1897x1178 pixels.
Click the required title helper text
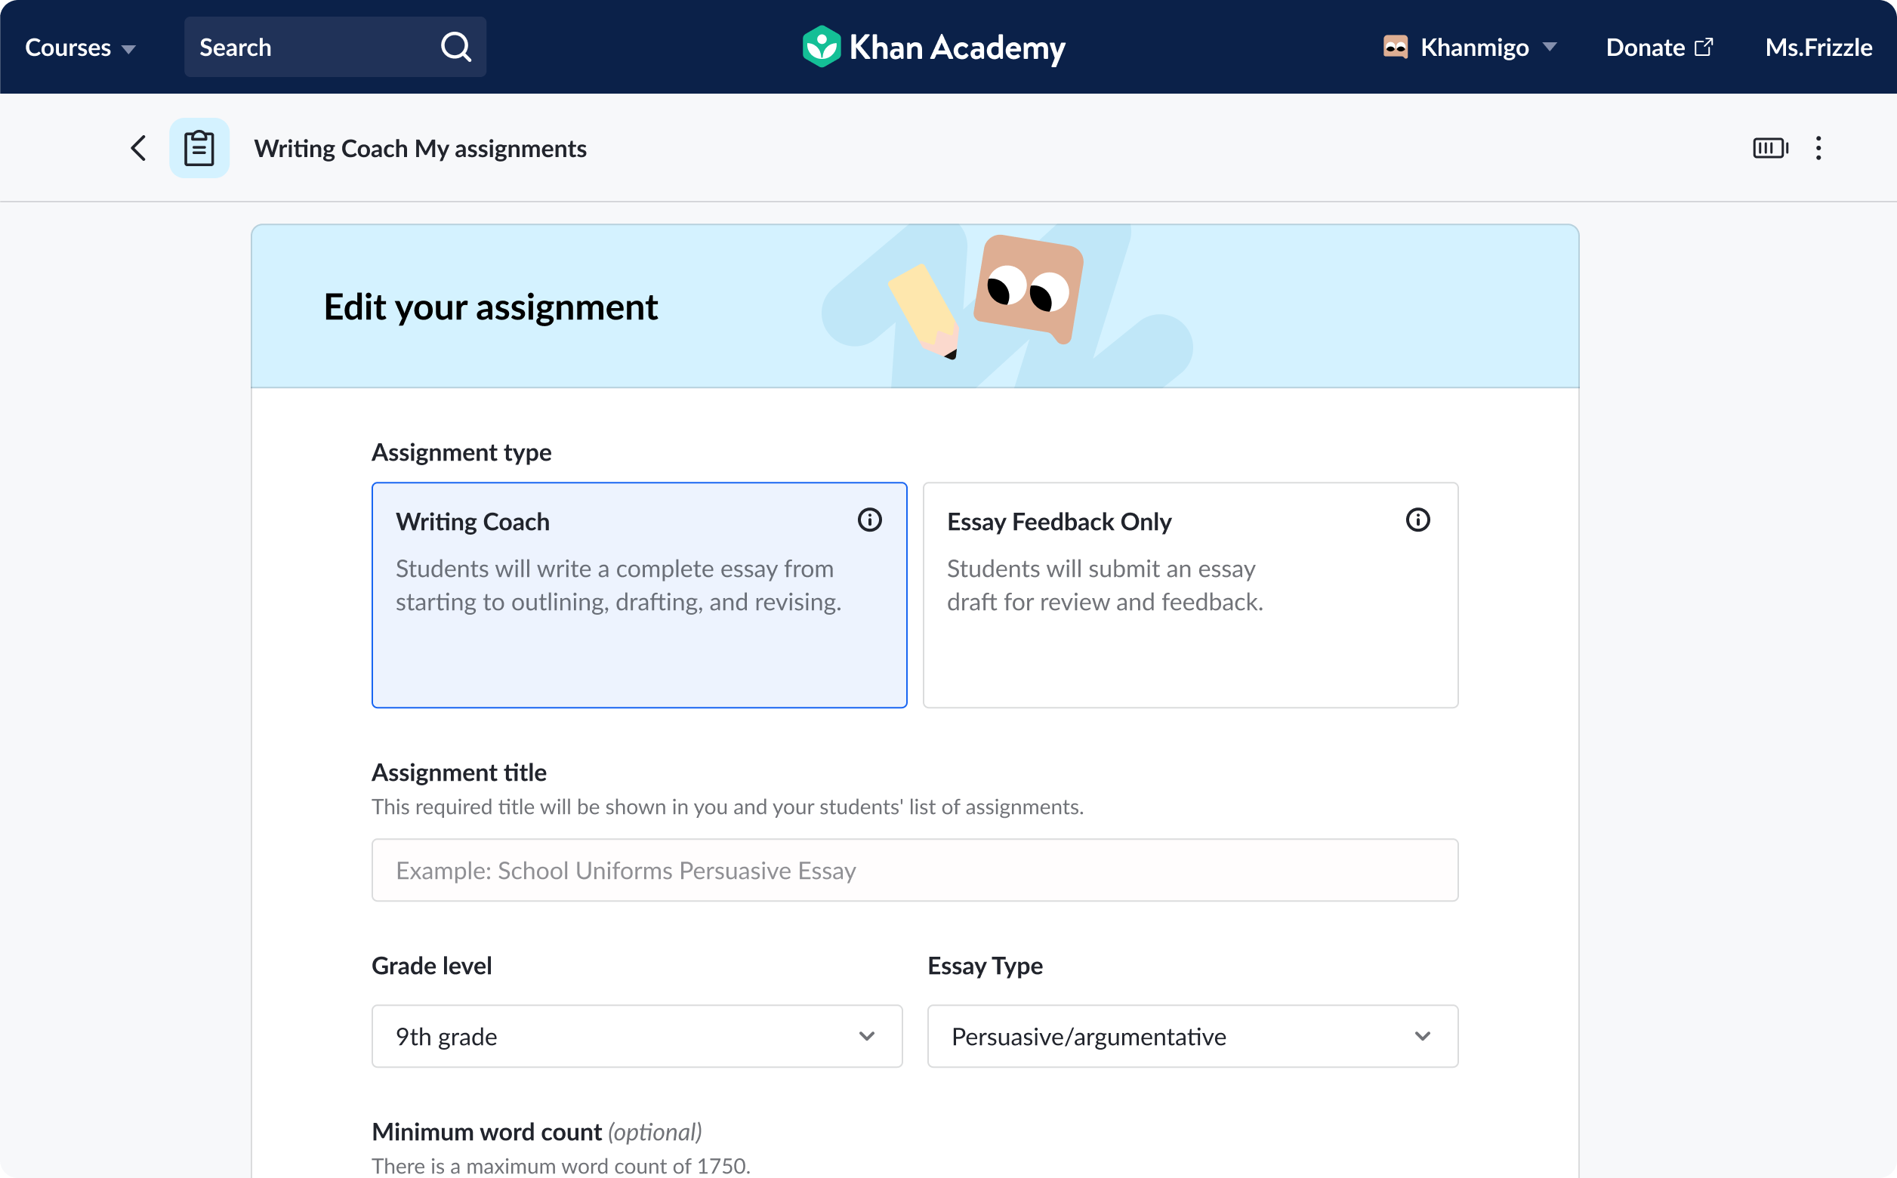[728, 806]
